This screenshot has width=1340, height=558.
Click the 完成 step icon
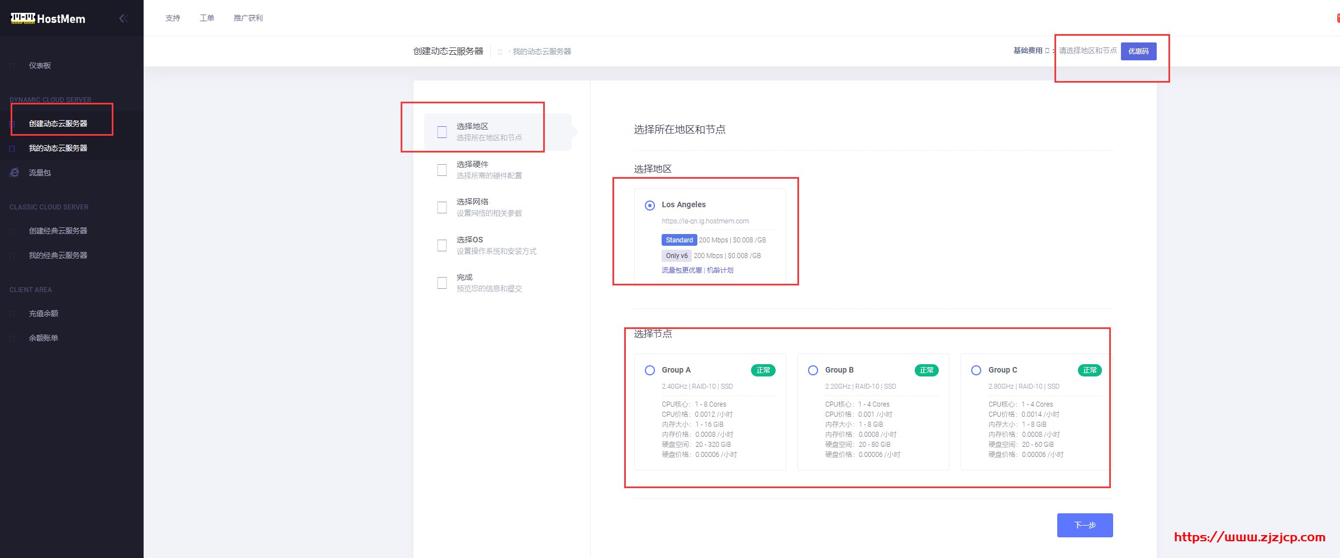[442, 283]
